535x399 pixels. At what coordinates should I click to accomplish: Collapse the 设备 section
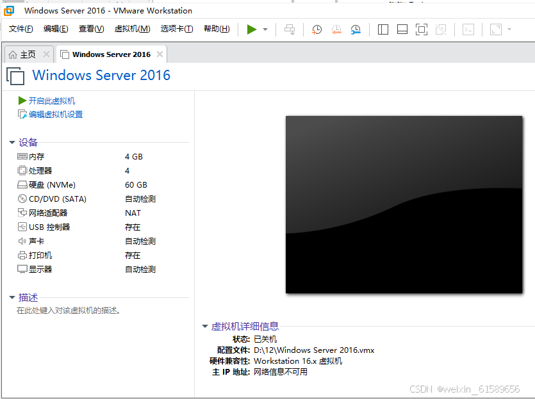click(12, 142)
